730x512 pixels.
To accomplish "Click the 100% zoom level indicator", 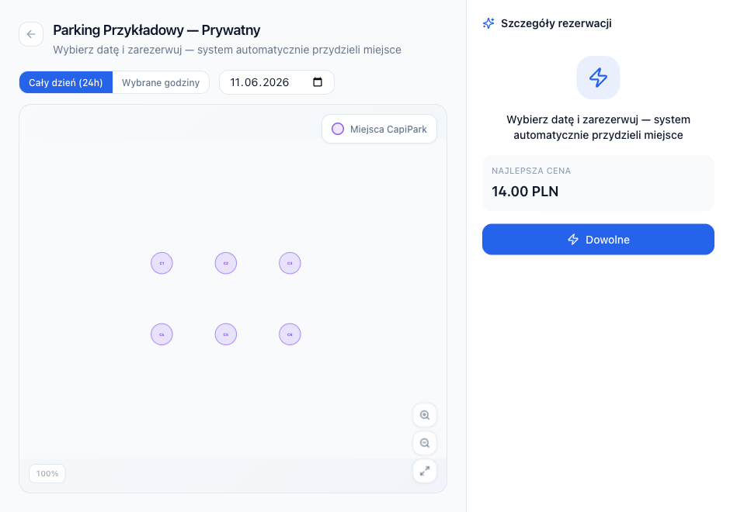I will pos(47,473).
